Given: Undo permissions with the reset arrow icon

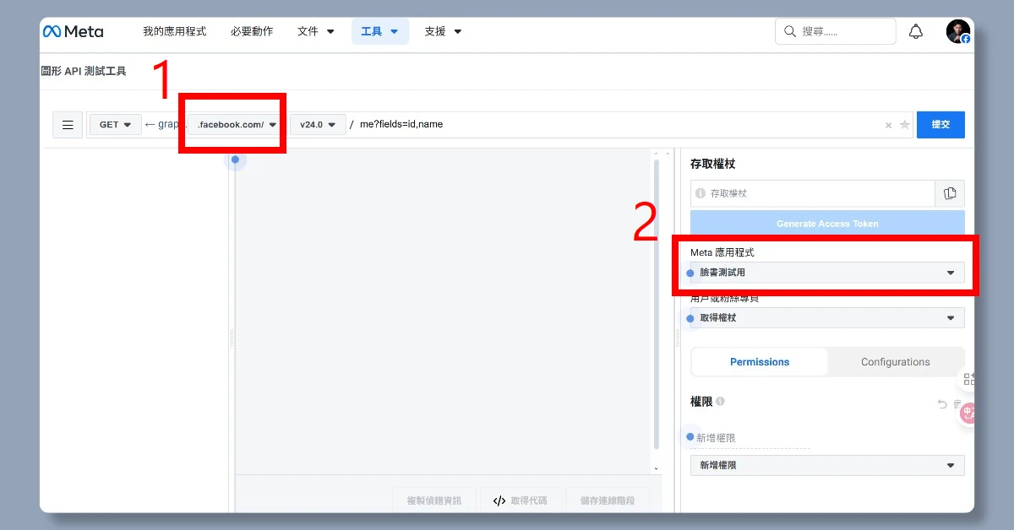Looking at the screenshot, I should 942,404.
